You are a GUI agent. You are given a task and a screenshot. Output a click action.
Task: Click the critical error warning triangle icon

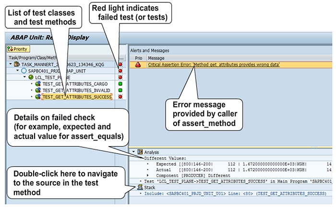click(x=138, y=64)
